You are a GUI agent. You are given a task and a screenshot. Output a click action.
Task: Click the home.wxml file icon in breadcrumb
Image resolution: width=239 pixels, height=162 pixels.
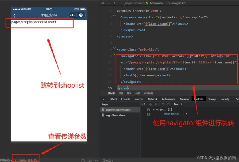click(x=147, y=3)
